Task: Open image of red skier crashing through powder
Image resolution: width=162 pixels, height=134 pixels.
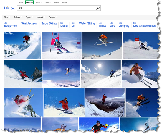Action: [24, 102]
